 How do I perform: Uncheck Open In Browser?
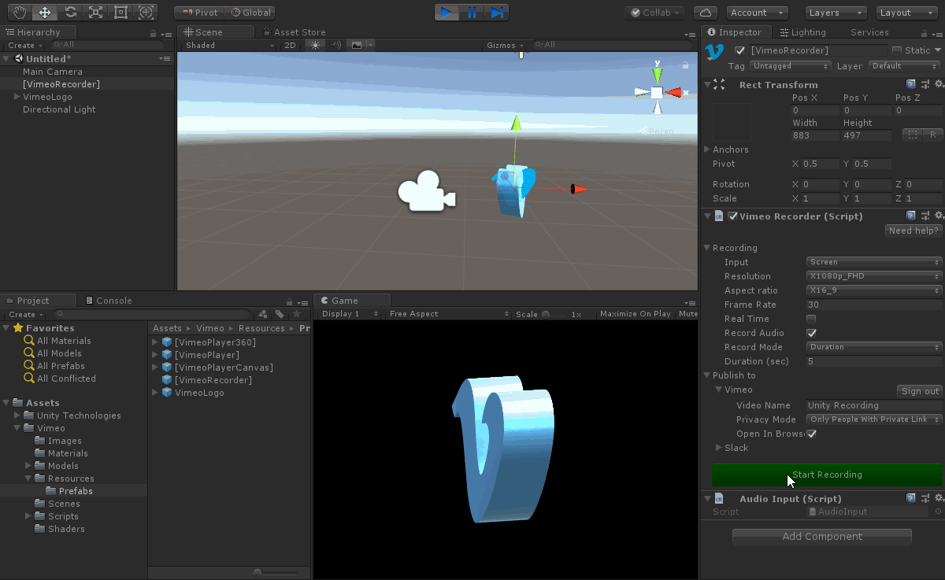tap(811, 434)
